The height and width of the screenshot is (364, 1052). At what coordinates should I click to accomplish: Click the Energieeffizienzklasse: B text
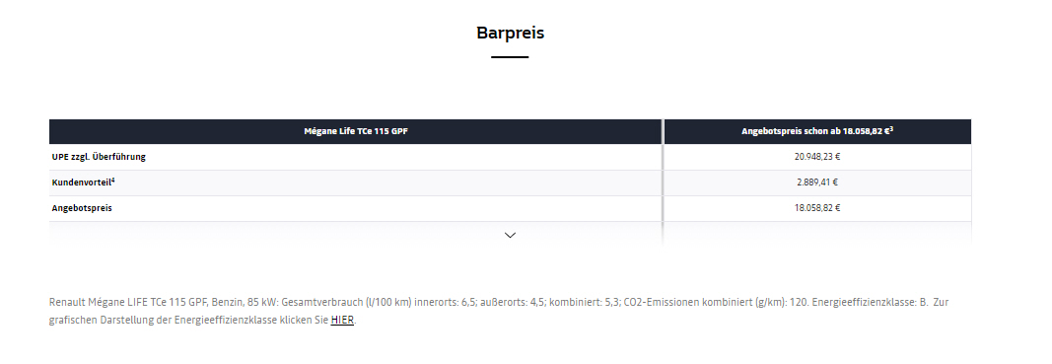point(870,302)
